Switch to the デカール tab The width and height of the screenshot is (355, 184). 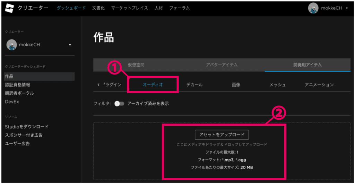(x=194, y=85)
